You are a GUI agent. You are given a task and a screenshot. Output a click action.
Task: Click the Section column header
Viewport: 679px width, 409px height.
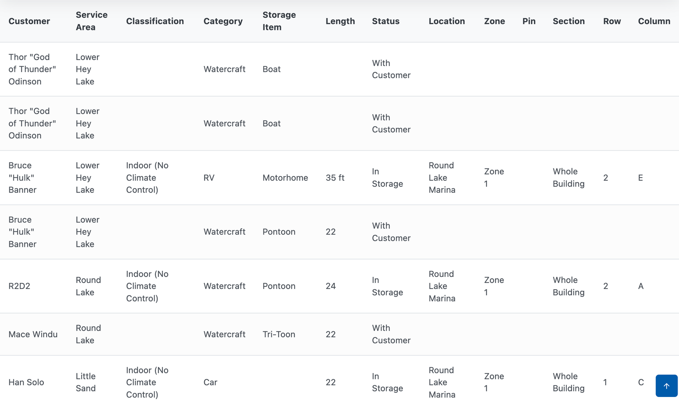pos(569,21)
